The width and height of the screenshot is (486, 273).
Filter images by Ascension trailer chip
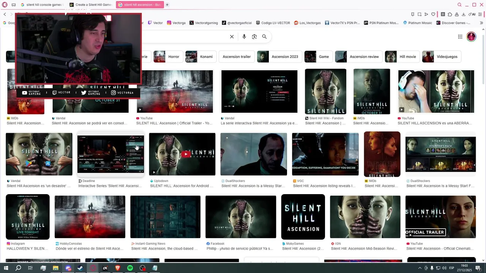(237, 56)
